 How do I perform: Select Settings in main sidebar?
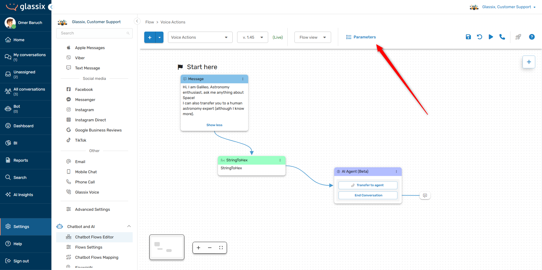coord(26,227)
